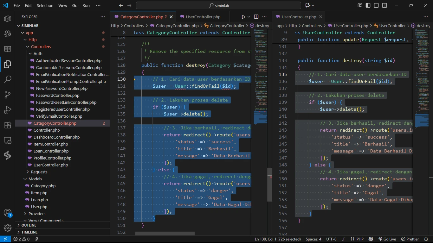Expand the Requests folder
The height and width of the screenshot is (243, 433).
(39, 172)
